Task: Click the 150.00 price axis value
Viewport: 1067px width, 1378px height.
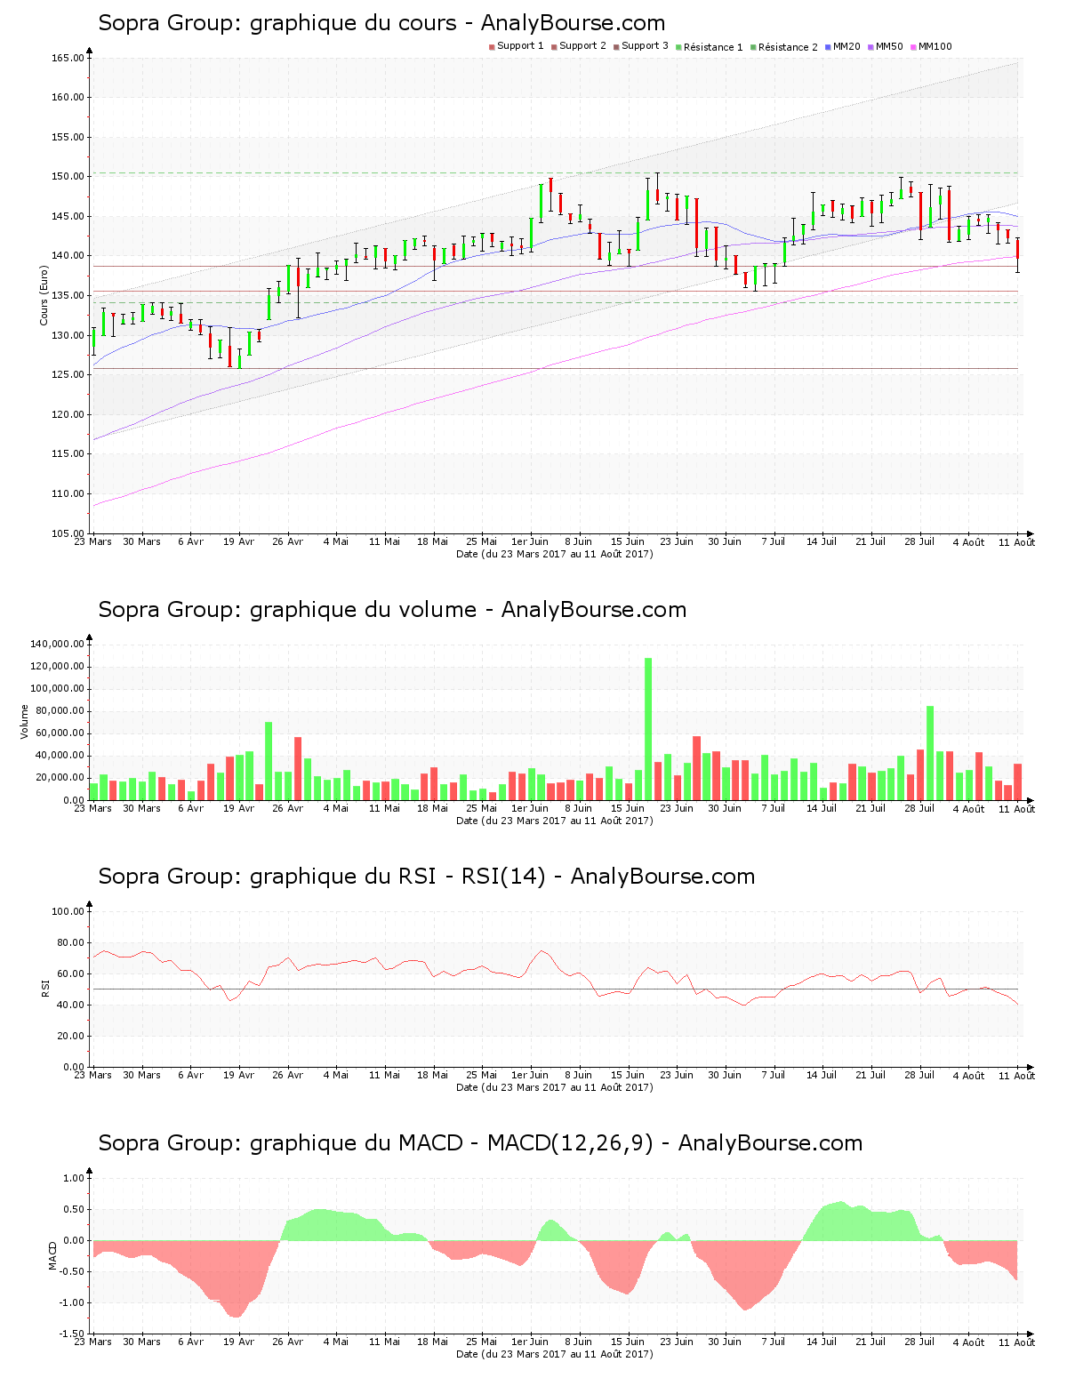Action: tap(68, 177)
